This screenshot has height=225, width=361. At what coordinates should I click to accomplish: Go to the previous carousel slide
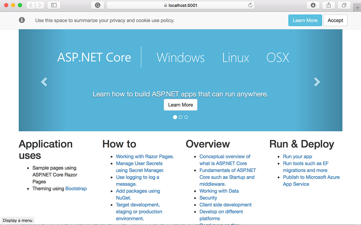tap(44, 82)
